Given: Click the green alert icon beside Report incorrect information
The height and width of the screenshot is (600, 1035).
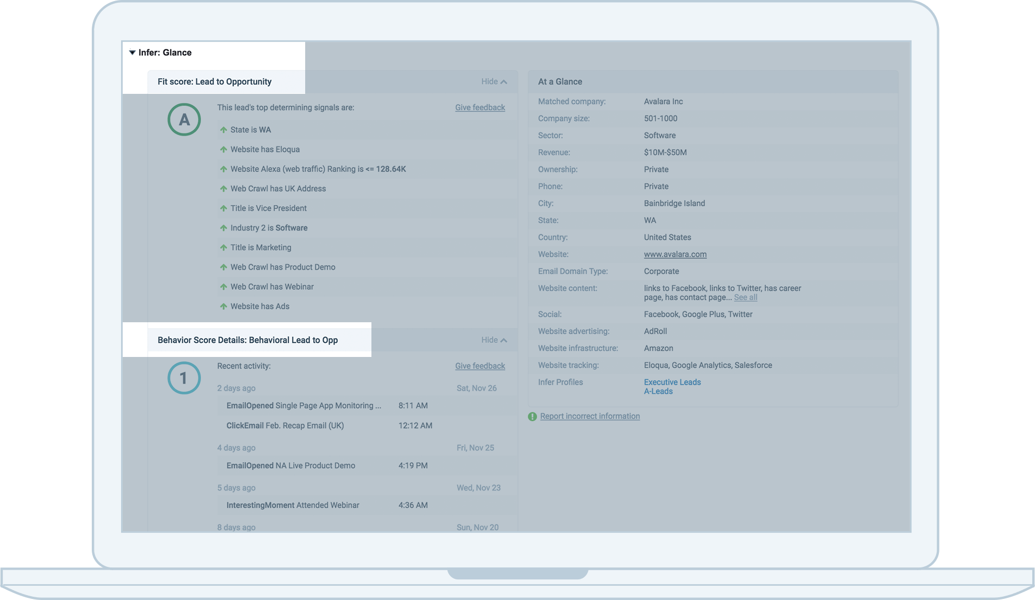Looking at the screenshot, I should click(x=532, y=417).
